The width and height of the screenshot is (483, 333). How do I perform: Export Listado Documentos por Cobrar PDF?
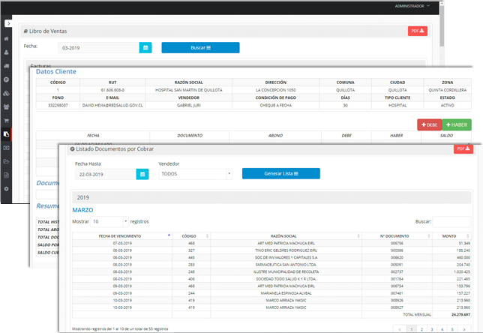pyautogui.click(x=463, y=148)
